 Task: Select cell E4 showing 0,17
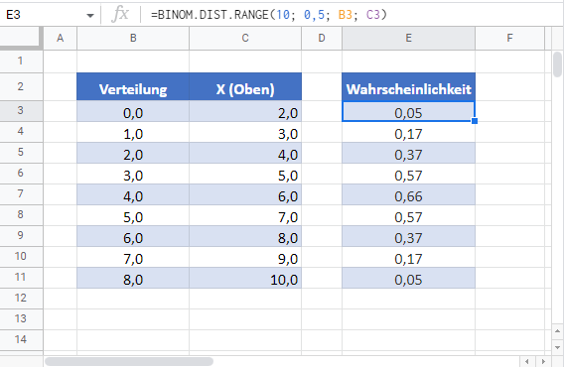409,132
